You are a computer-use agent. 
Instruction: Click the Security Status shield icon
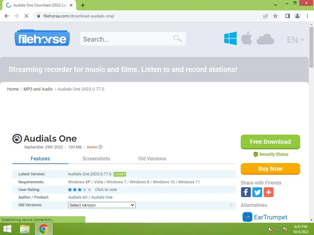(x=255, y=154)
